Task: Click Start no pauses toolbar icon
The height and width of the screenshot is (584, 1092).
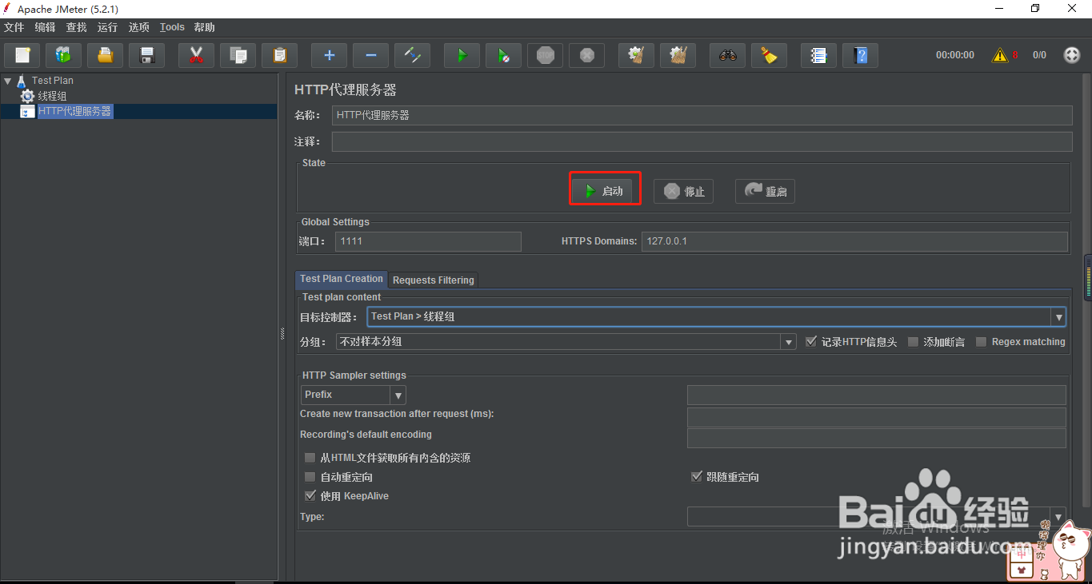Action: (503, 55)
